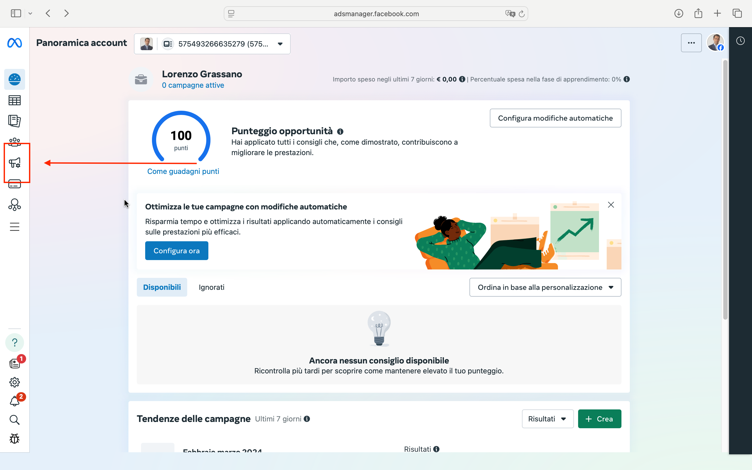Open the billing card icon in sidebar
Screen dimensions: 752x470
(15, 184)
